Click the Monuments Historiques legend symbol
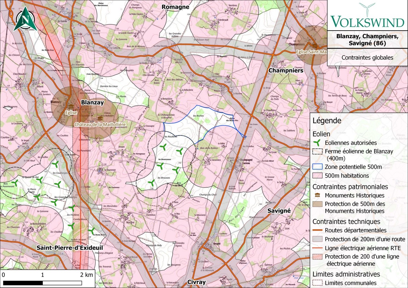 click(x=317, y=195)
